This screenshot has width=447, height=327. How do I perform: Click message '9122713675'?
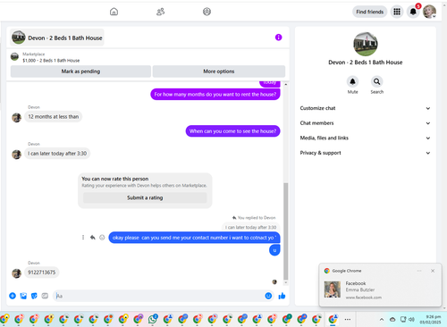pos(42,272)
